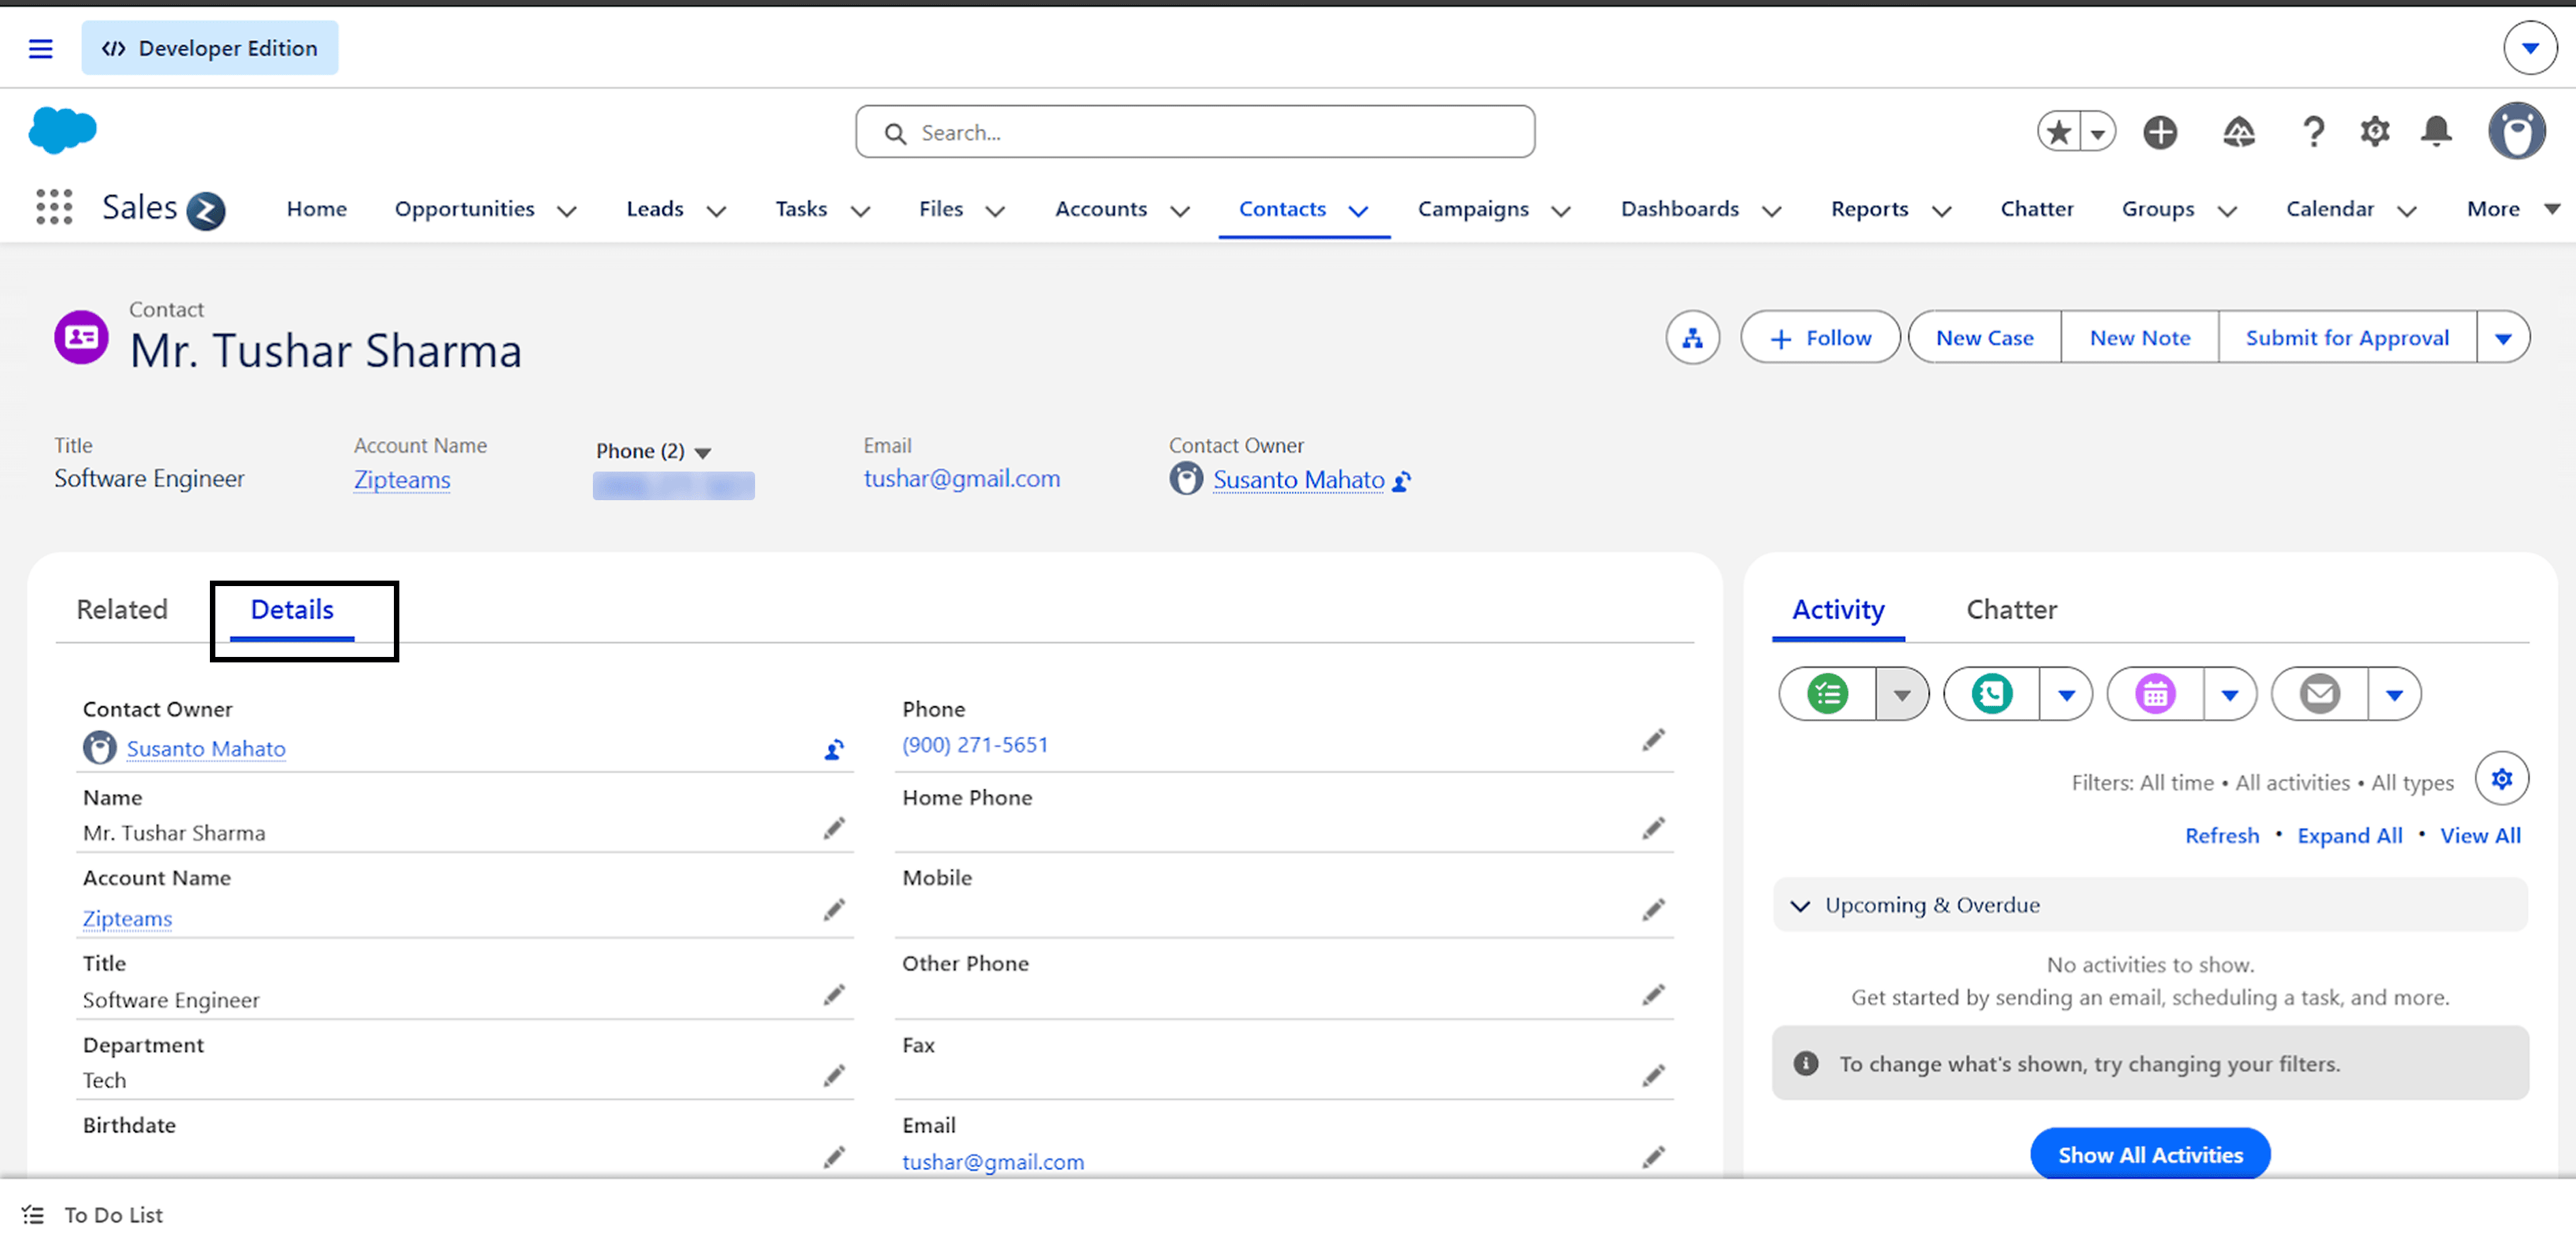Image resolution: width=2576 pixels, height=1243 pixels.
Task: Click the Show All Activities button
Action: (2150, 1155)
